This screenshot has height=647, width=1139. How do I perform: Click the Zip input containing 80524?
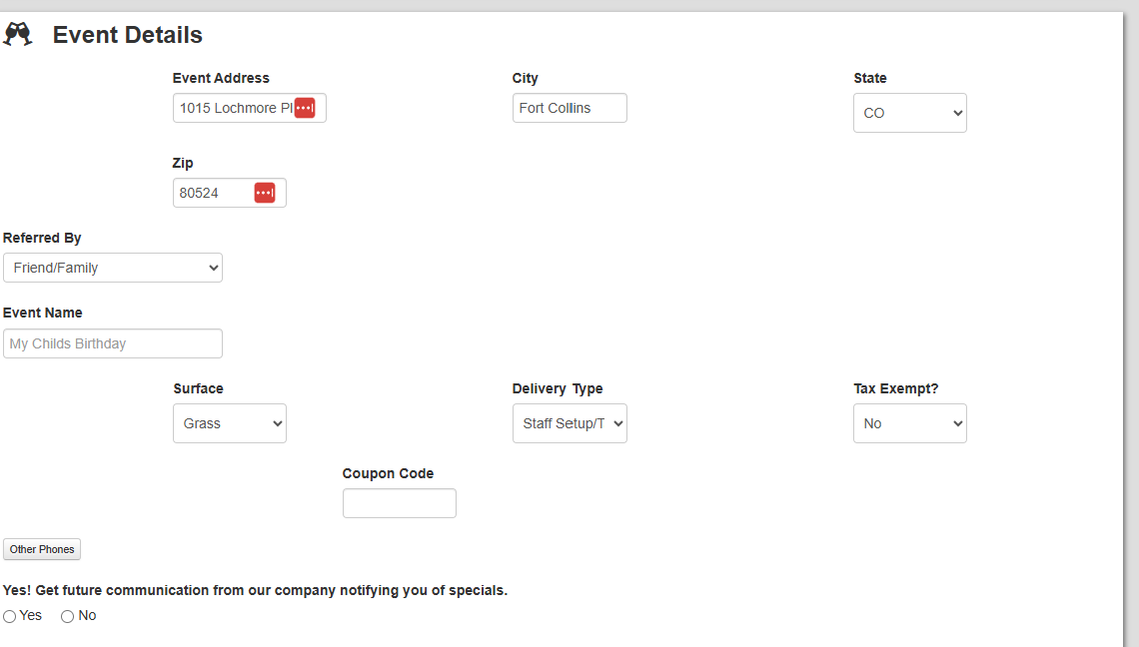point(214,193)
